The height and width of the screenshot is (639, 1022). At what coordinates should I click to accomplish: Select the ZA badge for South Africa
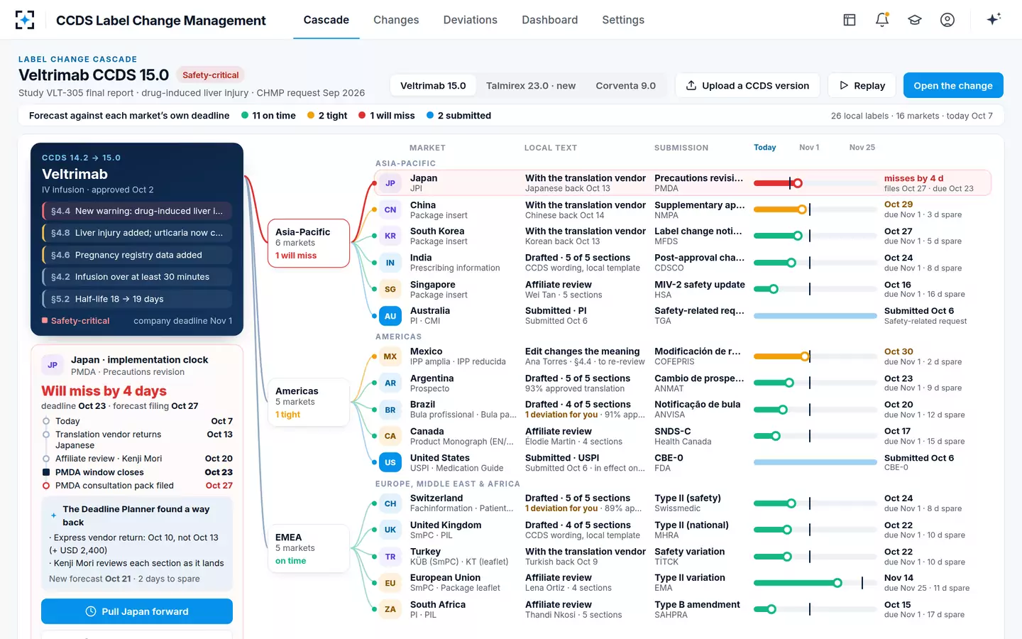(390, 609)
